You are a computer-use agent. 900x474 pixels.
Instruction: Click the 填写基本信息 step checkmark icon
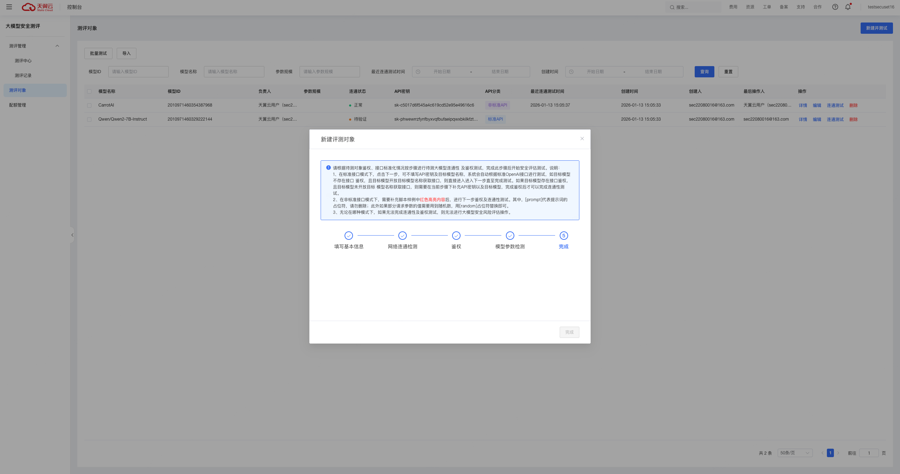point(349,236)
